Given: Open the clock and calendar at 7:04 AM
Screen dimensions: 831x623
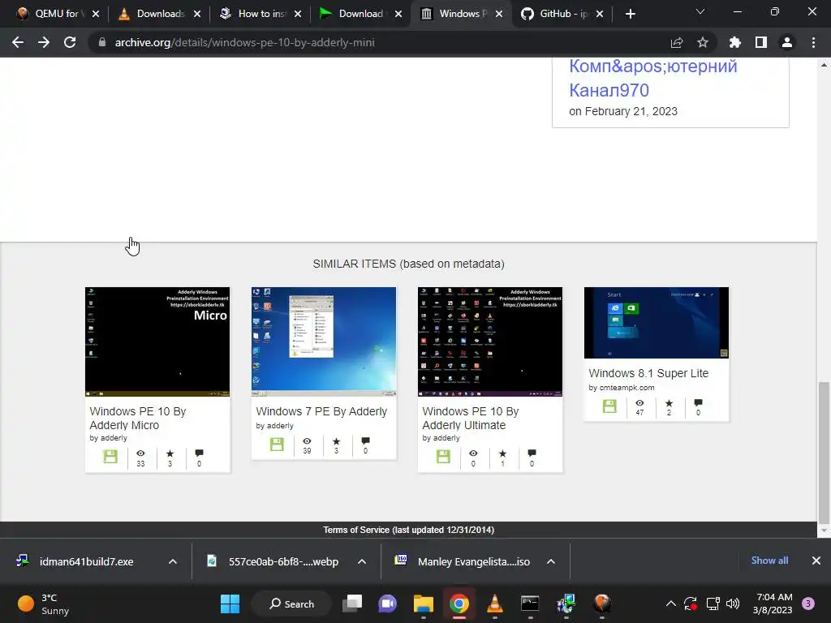Looking at the screenshot, I should [773, 604].
